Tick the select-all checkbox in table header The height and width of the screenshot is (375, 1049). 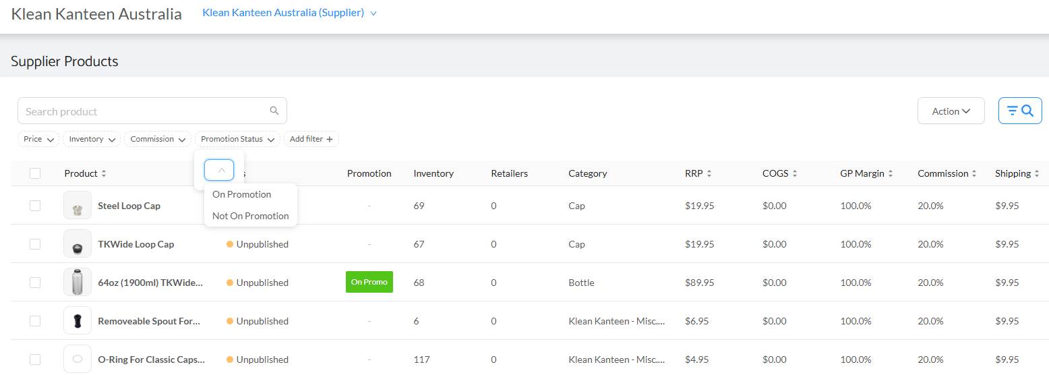[x=35, y=173]
